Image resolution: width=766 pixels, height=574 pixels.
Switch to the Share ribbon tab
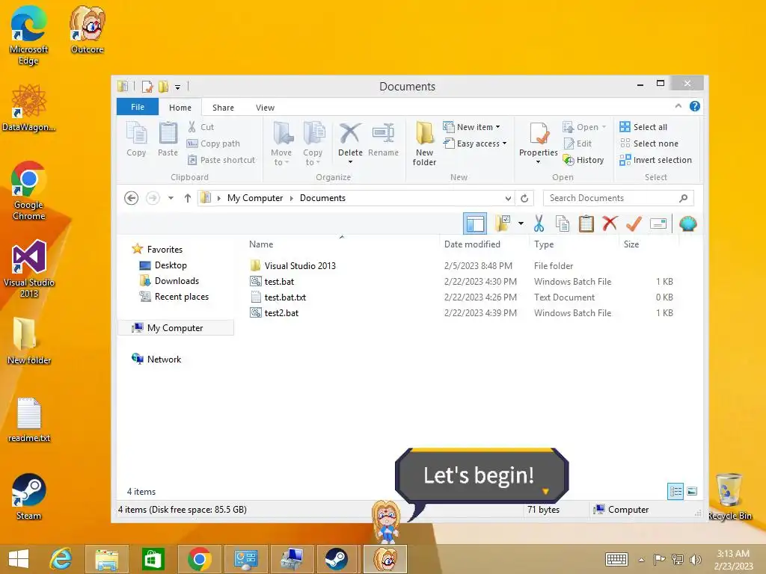(223, 108)
